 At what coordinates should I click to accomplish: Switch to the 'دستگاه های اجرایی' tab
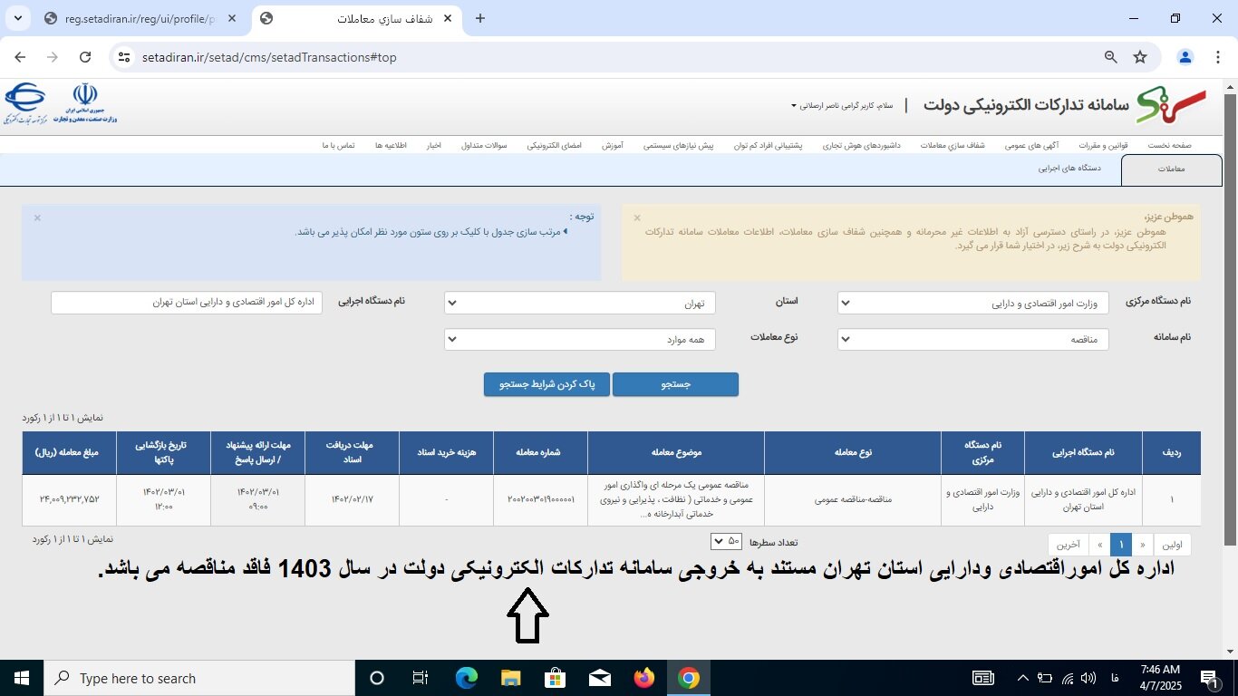click(1069, 168)
